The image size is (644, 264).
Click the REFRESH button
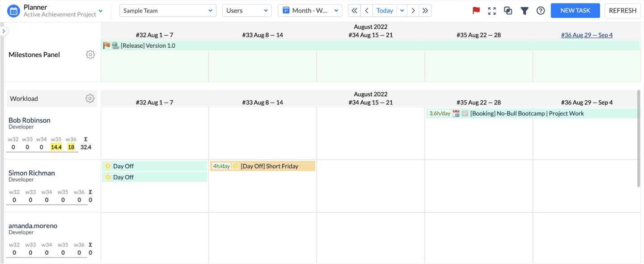[x=623, y=11]
